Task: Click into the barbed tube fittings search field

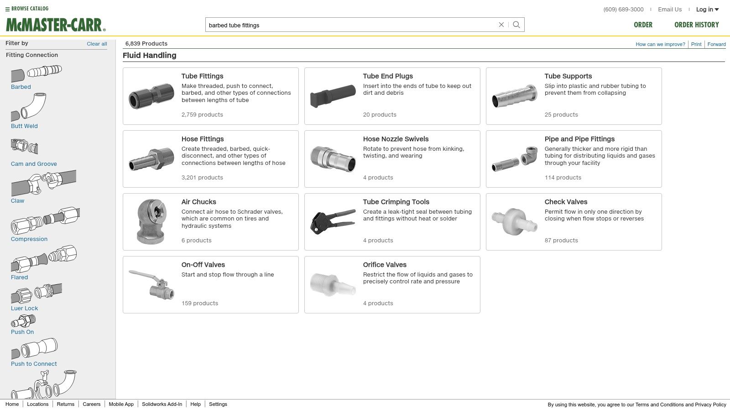Action: [x=351, y=25]
